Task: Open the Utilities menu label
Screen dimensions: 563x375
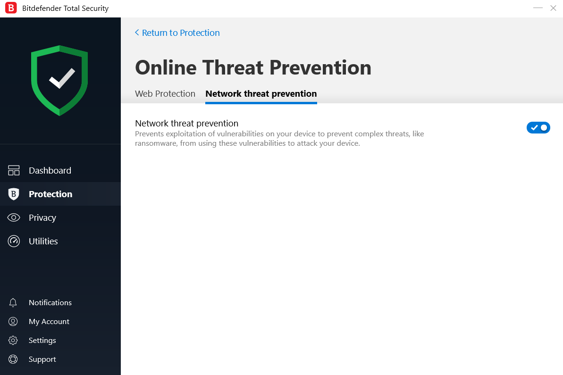Action: coord(43,241)
